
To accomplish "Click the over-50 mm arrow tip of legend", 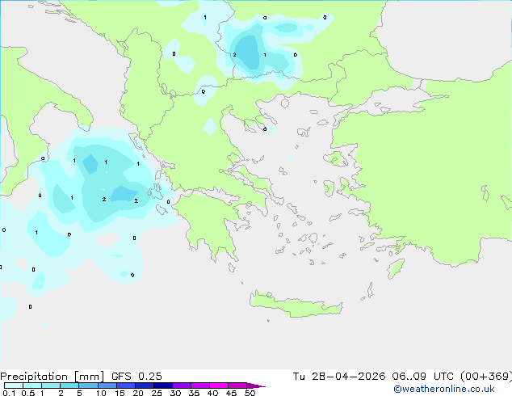I will (x=256, y=385).
